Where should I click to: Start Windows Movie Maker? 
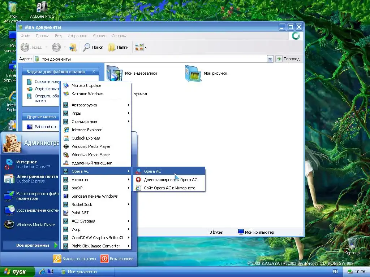click(96, 155)
